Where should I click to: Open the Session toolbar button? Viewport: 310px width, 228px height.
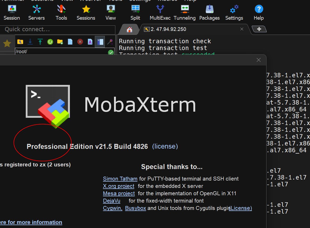point(12,13)
